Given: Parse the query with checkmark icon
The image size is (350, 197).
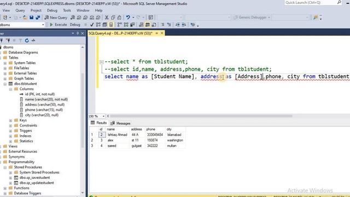Looking at the screenshot, I should click(92, 25).
